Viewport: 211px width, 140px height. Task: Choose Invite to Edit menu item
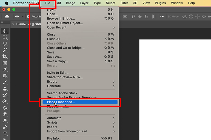pos(80,73)
